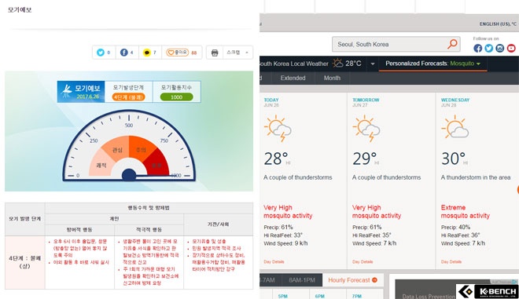Open the Personalized Forecasts Mosquito dropdown
Image resolution: width=519 pixels, height=299 pixels.
tap(432, 64)
